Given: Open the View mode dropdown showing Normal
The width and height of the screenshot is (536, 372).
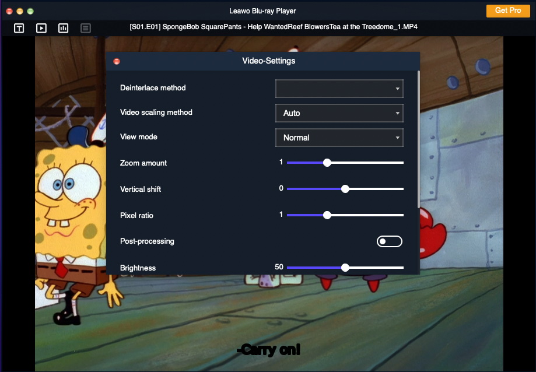Looking at the screenshot, I should pos(339,138).
